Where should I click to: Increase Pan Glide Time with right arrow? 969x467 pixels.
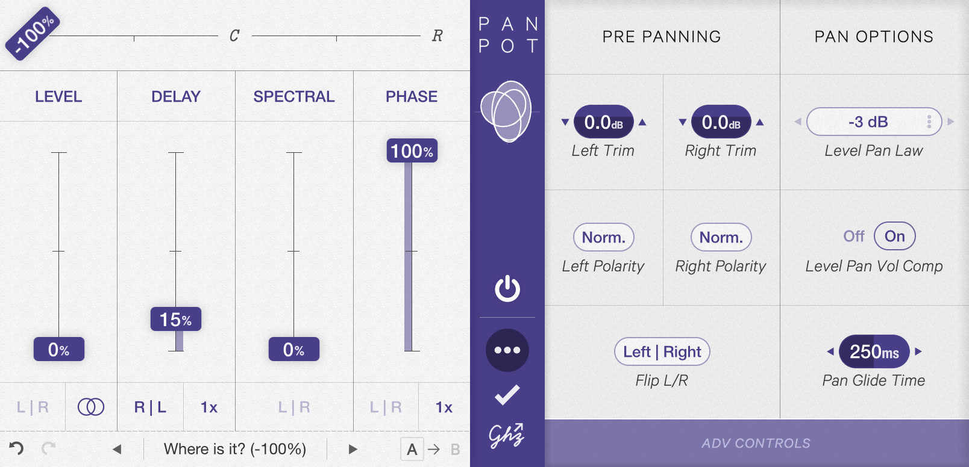click(918, 351)
